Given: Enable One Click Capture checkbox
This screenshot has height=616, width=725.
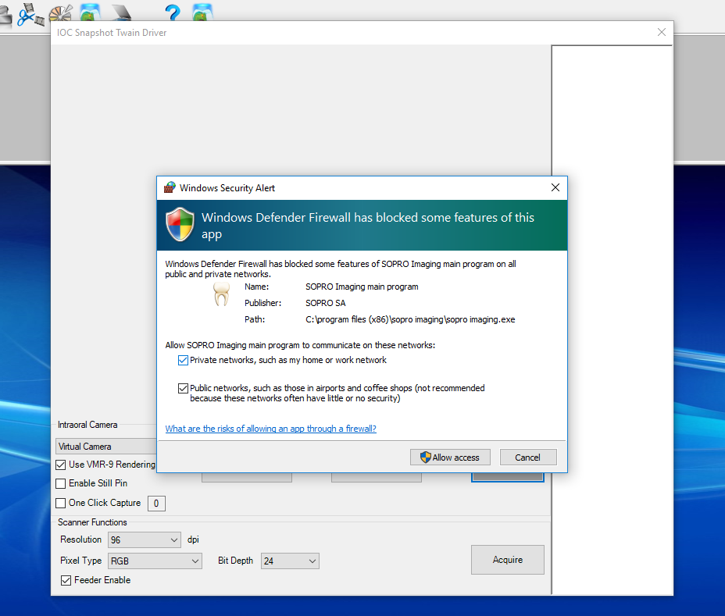Looking at the screenshot, I should [61, 504].
